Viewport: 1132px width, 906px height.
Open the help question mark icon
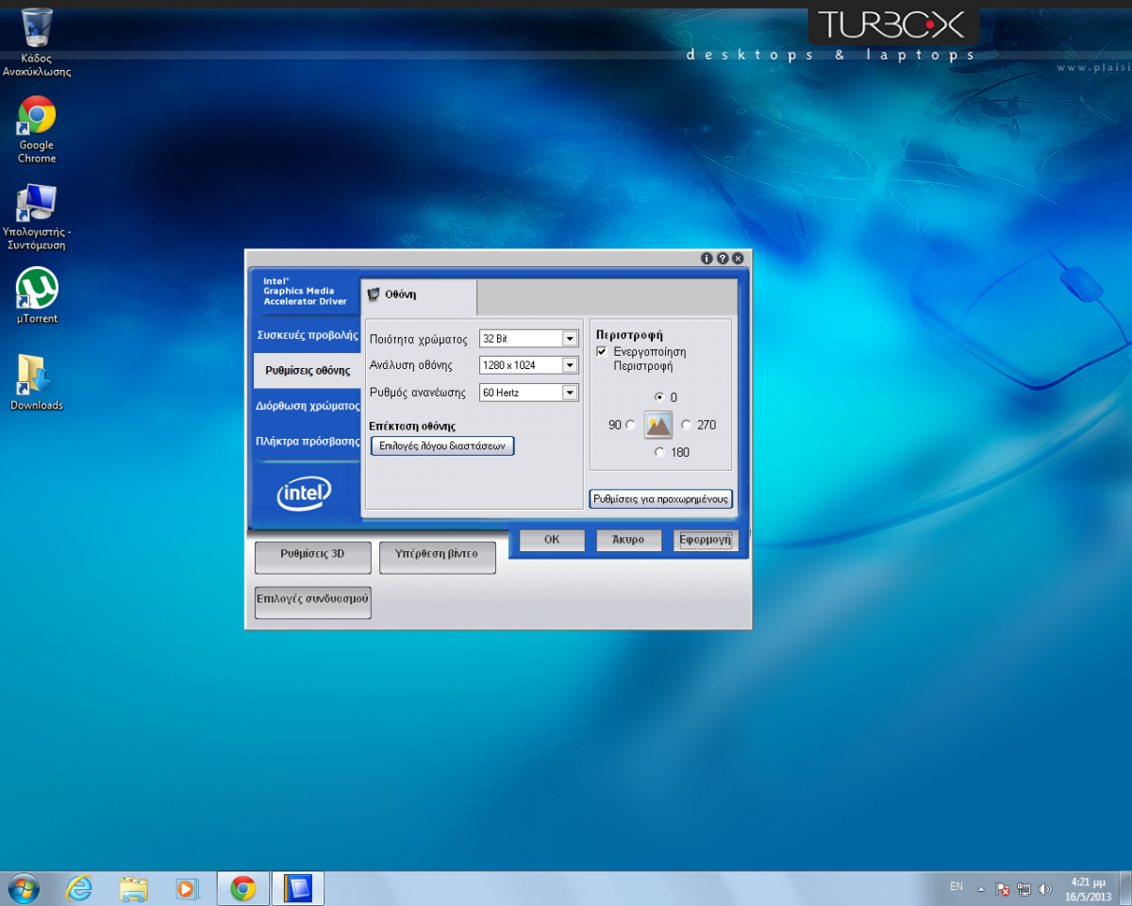(x=723, y=258)
